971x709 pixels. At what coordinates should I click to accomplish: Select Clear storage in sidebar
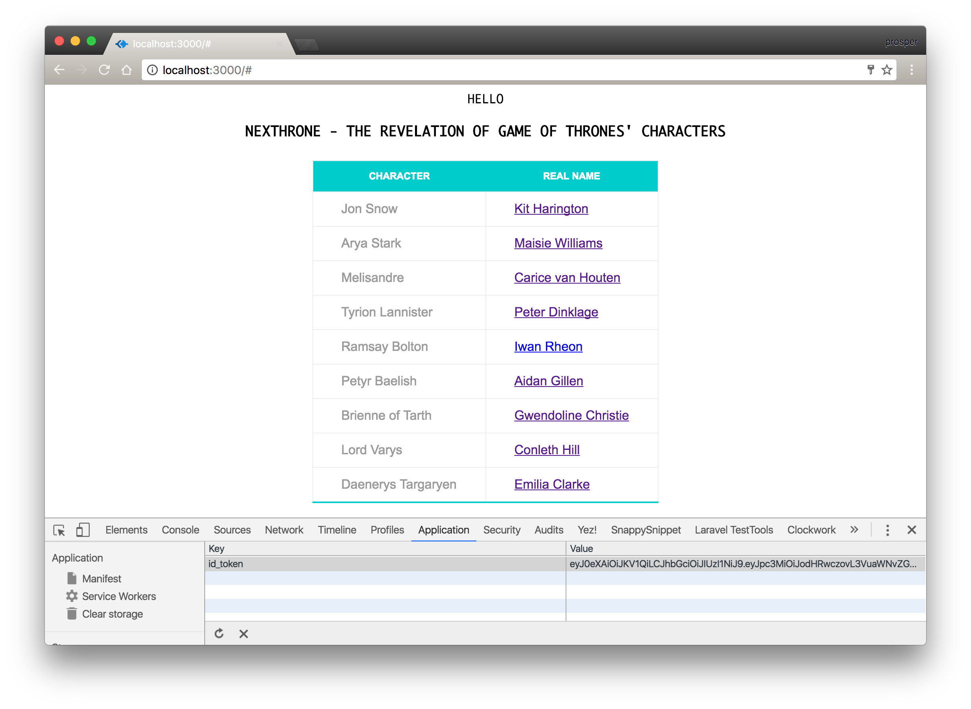pos(112,614)
